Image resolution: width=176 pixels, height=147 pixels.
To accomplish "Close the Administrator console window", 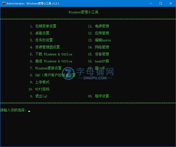I will 171,3.
